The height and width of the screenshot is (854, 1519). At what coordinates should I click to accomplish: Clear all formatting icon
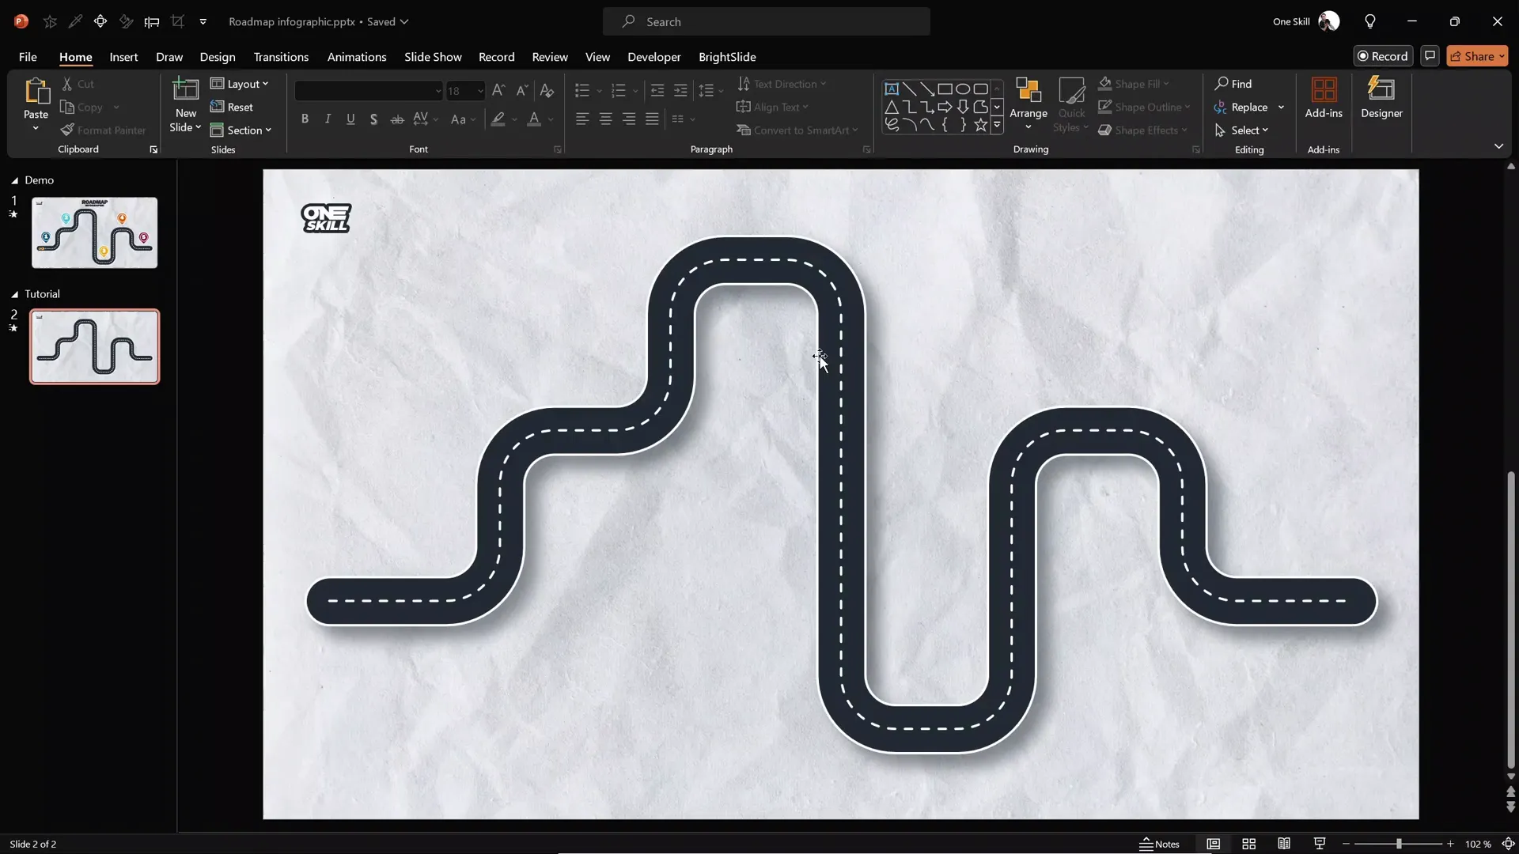pyautogui.click(x=547, y=91)
